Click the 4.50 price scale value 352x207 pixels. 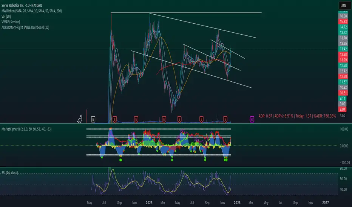(x=343, y=116)
